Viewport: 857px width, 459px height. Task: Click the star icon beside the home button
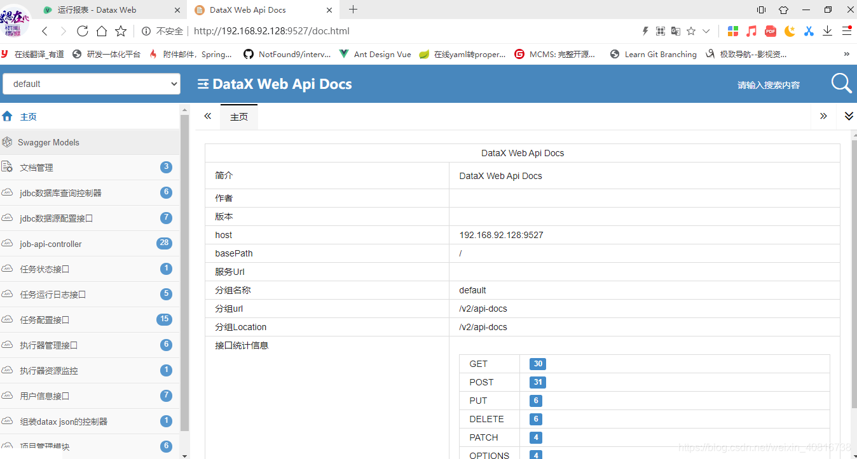point(121,31)
